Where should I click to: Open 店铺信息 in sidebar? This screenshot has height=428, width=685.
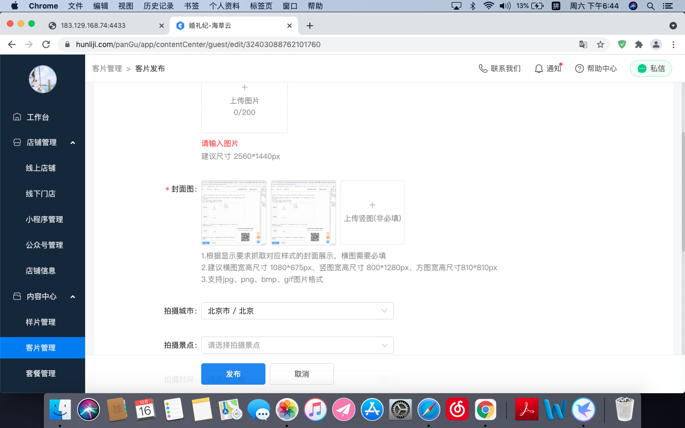tap(41, 271)
